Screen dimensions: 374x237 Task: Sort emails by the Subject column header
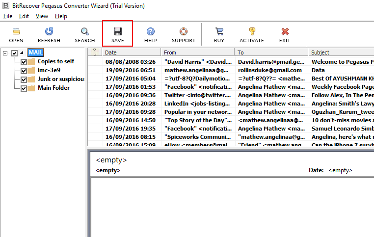[x=341, y=52]
